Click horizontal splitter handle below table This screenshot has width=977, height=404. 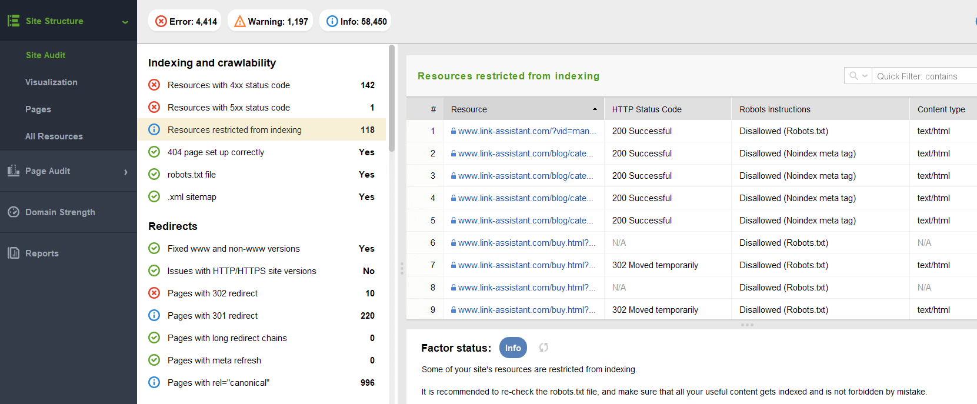coord(747,325)
